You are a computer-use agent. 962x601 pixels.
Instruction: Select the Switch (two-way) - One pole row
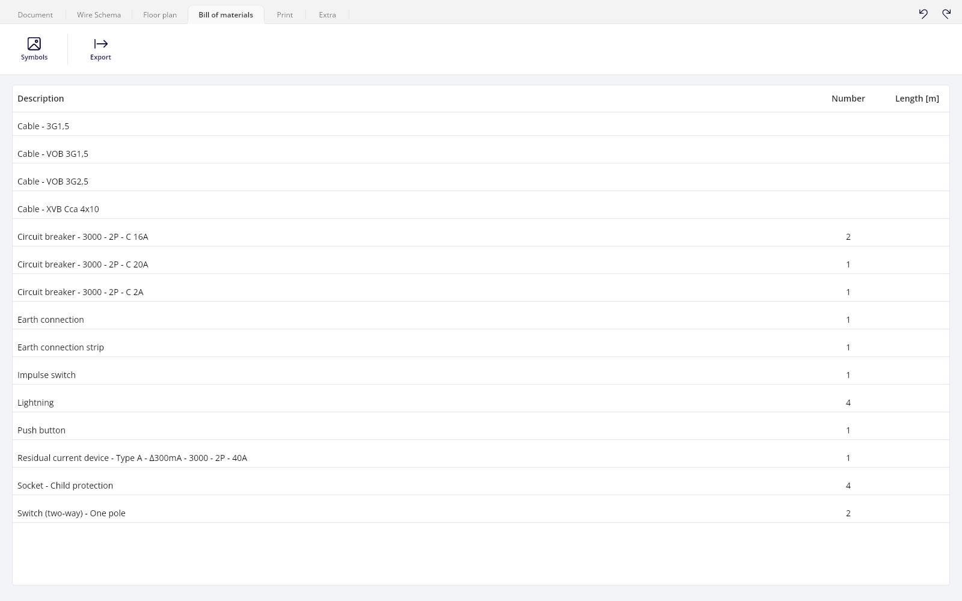481,509
